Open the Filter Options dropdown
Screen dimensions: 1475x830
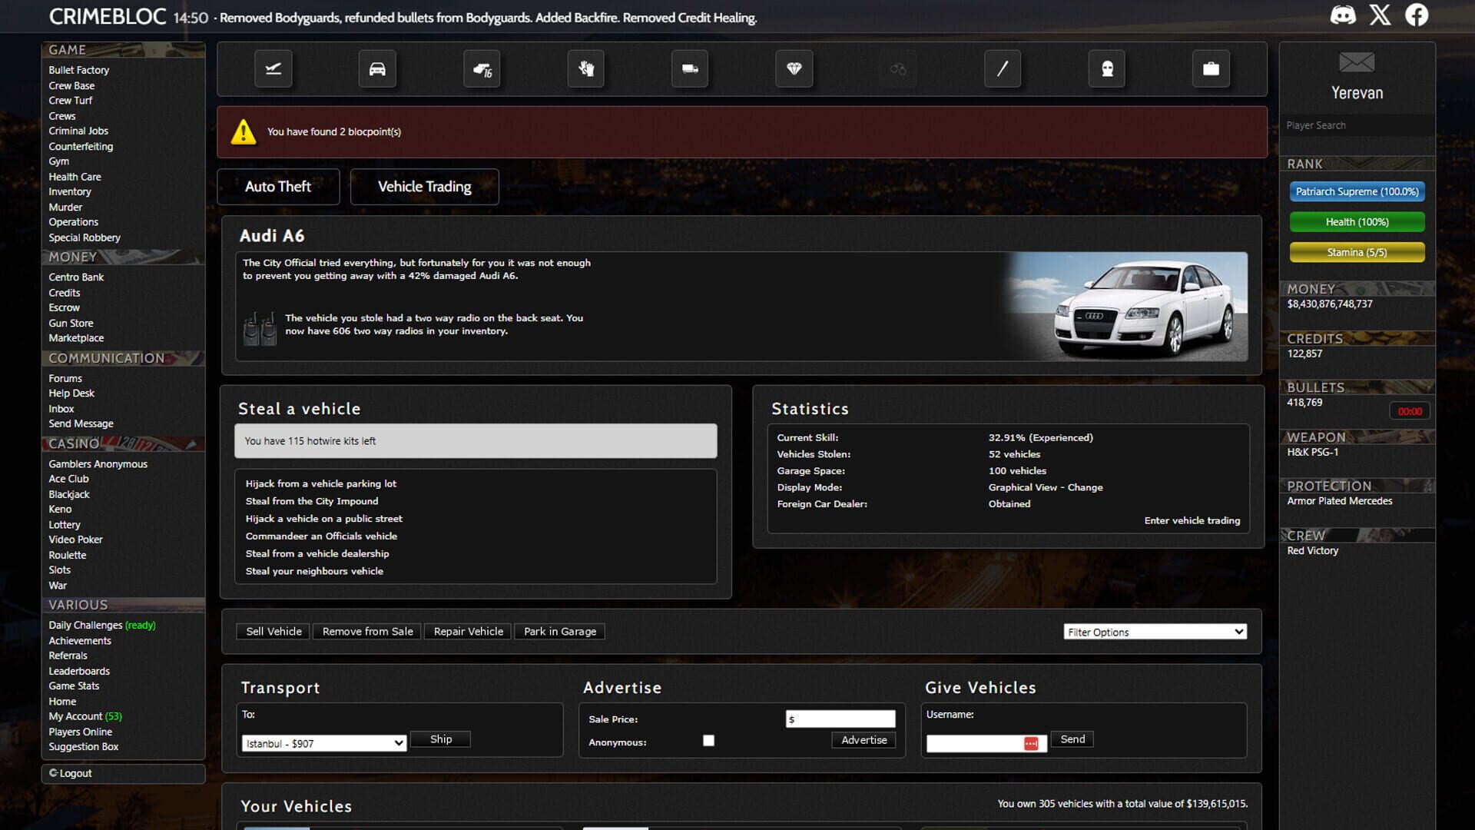pos(1154,631)
